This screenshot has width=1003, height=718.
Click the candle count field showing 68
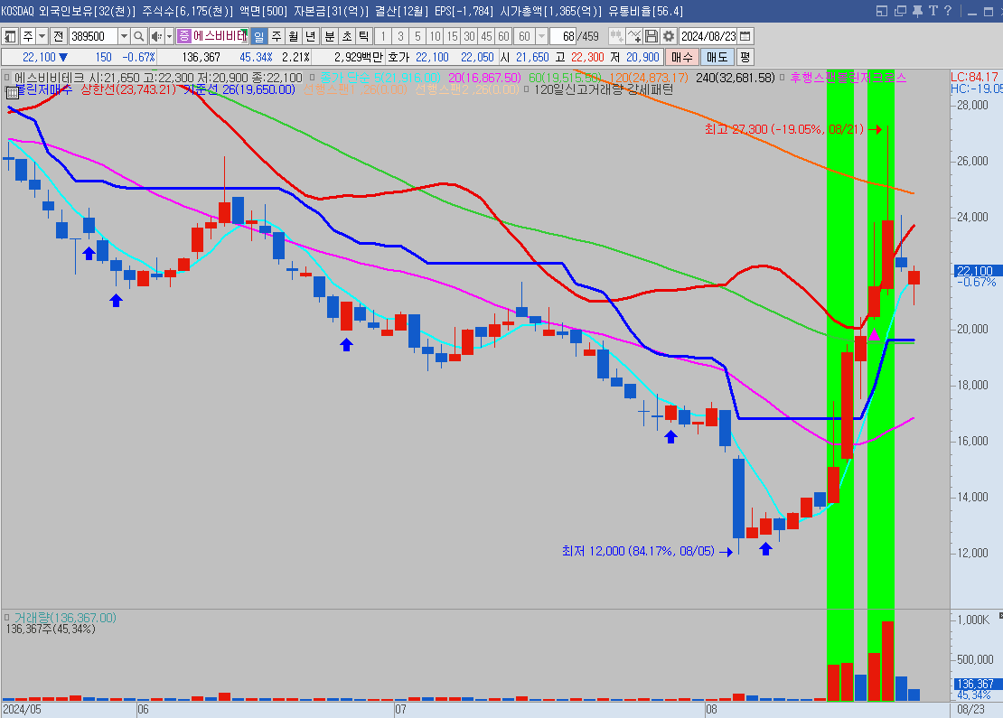pyautogui.click(x=563, y=36)
